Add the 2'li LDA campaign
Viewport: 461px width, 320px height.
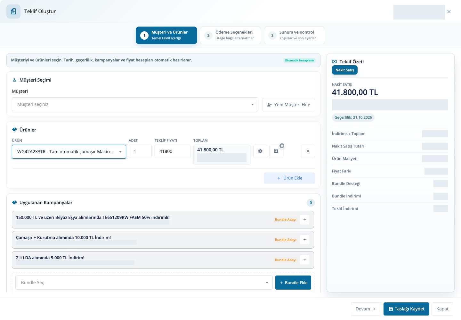tap(305, 260)
